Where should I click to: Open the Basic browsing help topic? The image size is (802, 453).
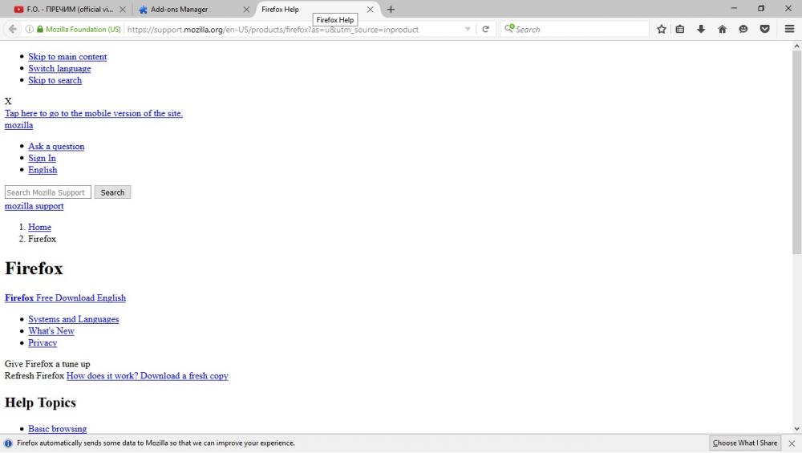coord(57,429)
